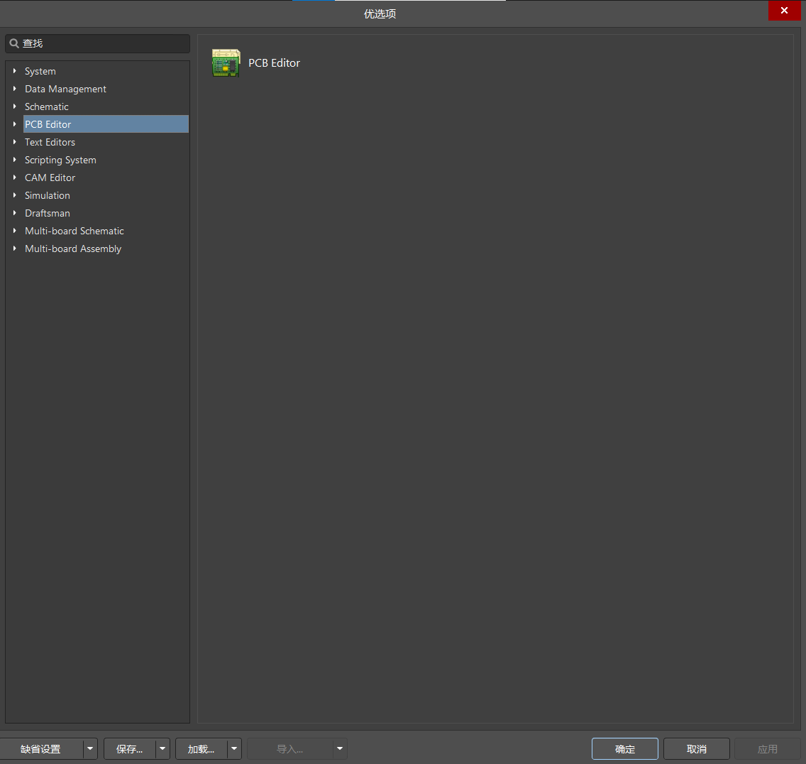This screenshot has width=806, height=764.
Task: Click the 加载... button
Action: (x=201, y=749)
